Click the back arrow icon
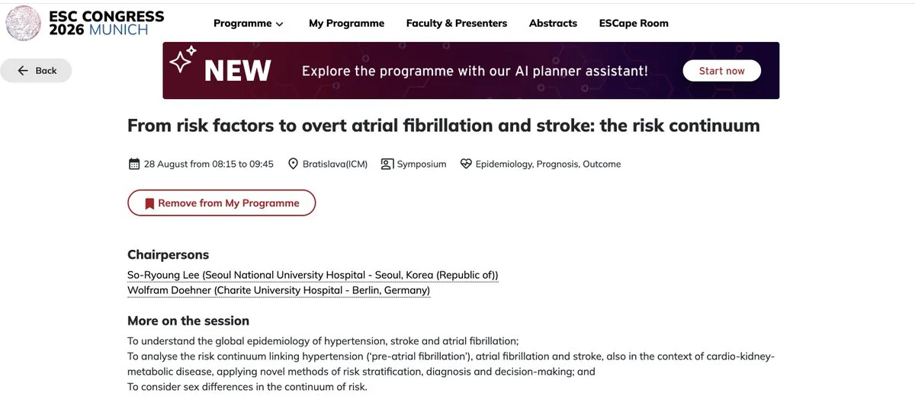 pyautogui.click(x=24, y=71)
